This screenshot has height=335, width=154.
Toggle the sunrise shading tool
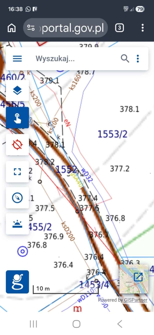tap(17, 224)
